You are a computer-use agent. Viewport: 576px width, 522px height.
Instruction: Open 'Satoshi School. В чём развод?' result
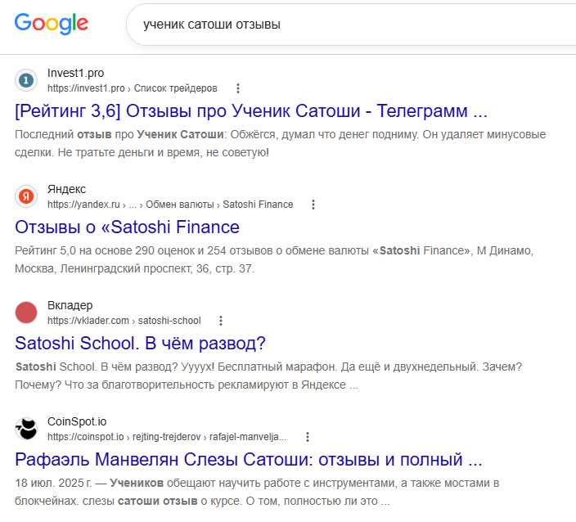140,344
